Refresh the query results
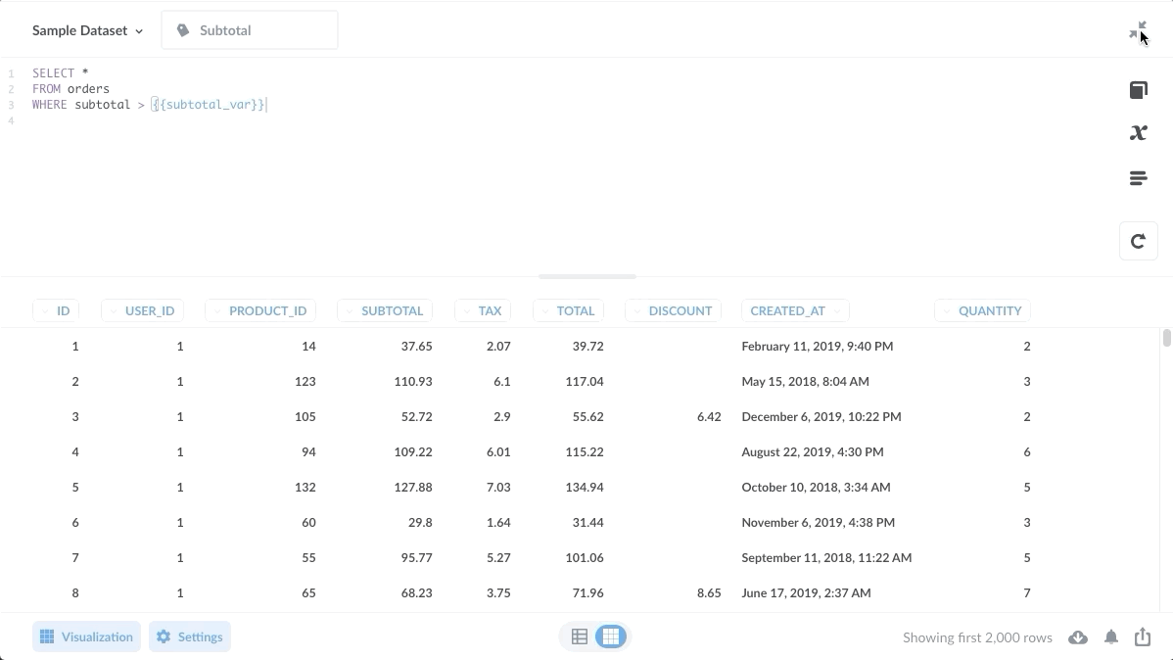Image resolution: width=1173 pixels, height=660 pixels. click(x=1138, y=241)
